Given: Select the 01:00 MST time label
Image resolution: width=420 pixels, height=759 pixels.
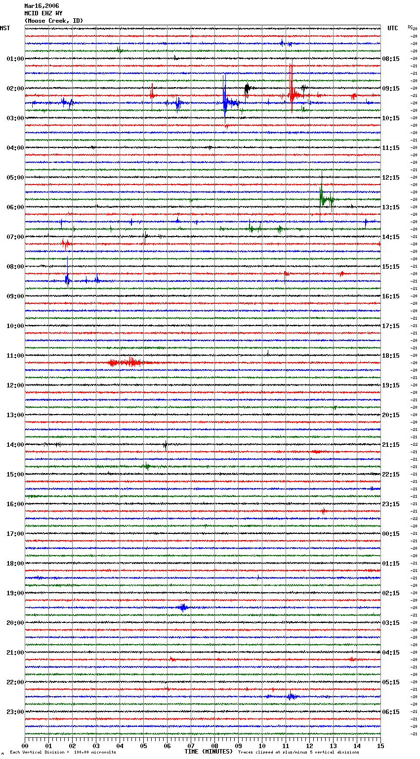Looking at the screenshot, I should tap(15, 59).
